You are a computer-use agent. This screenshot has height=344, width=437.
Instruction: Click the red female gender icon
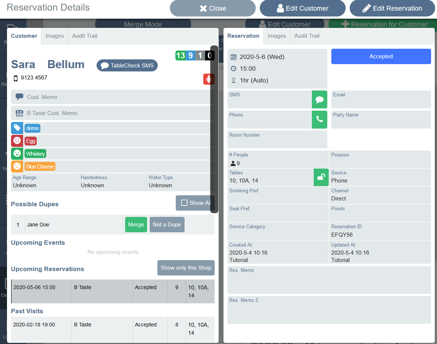coord(209,79)
